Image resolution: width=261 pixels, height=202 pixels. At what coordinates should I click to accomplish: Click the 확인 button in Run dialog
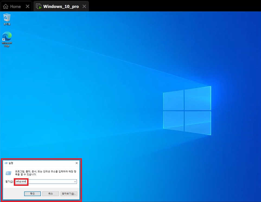(x=33, y=194)
